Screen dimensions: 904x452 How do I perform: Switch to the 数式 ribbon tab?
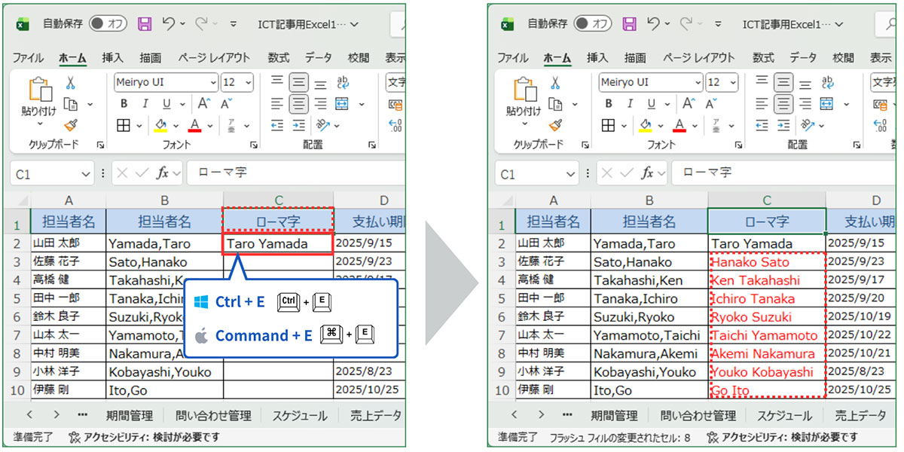tap(277, 56)
